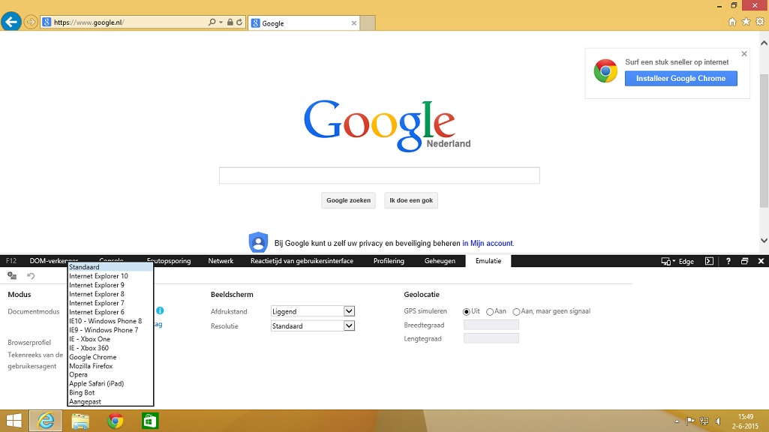Screen dimensions: 769x432
Task: Go back with the blue Back arrow
Action: click(11, 22)
